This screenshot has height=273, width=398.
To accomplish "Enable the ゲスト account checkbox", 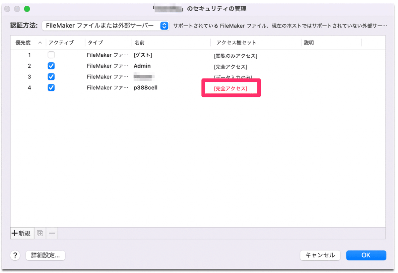I will tap(51, 55).
